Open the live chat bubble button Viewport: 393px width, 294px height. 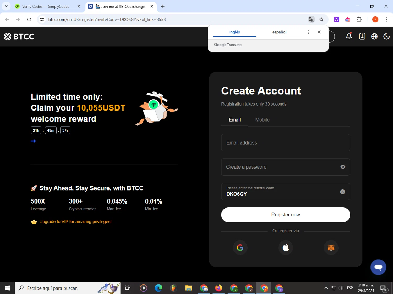[378, 267]
